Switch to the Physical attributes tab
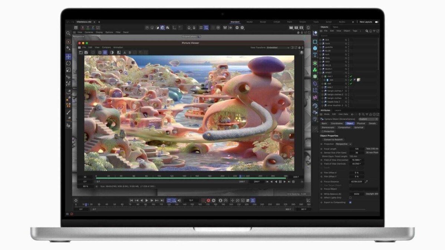445x250 pixels. point(360,123)
